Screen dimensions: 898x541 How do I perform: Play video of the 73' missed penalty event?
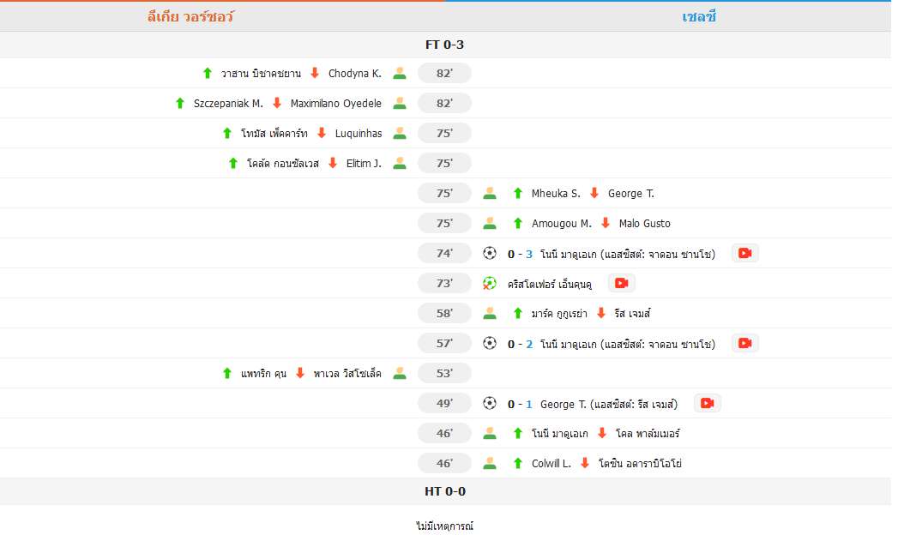[x=621, y=283]
